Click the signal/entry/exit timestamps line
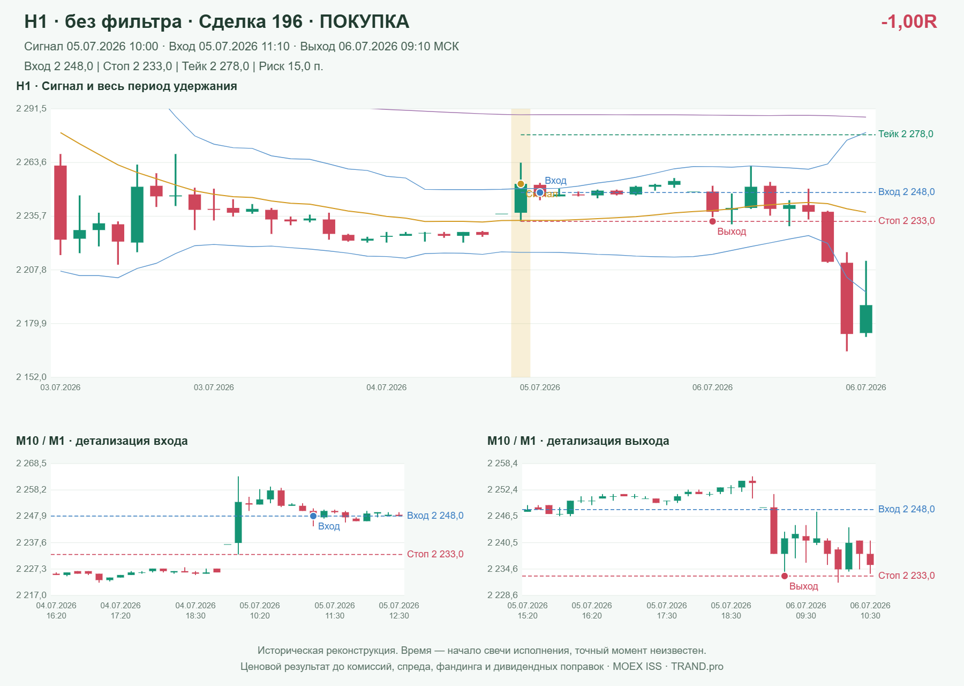964x686 pixels. (242, 47)
